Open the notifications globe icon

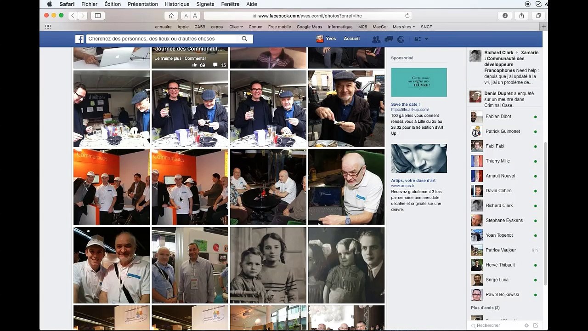coord(401,39)
